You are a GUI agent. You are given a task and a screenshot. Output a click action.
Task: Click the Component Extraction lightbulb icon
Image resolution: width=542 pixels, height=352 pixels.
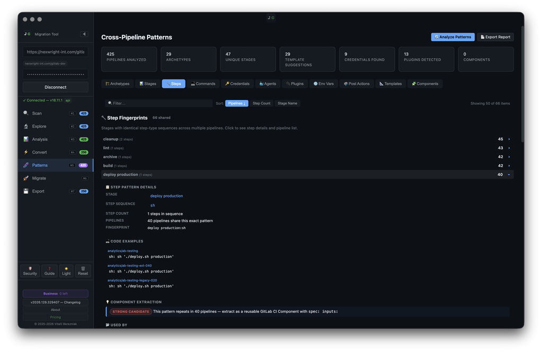[x=107, y=302]
